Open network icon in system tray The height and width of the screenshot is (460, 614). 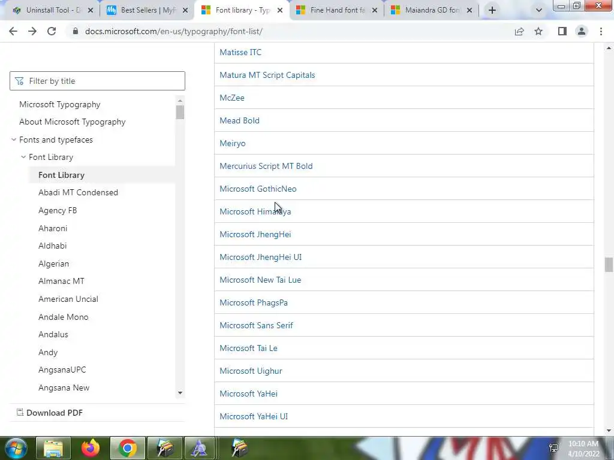(553, 448)
